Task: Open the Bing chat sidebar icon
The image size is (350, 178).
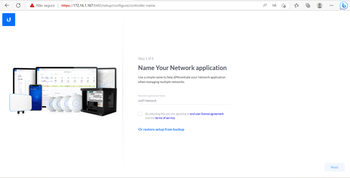Action: click(x=344, y=5)
